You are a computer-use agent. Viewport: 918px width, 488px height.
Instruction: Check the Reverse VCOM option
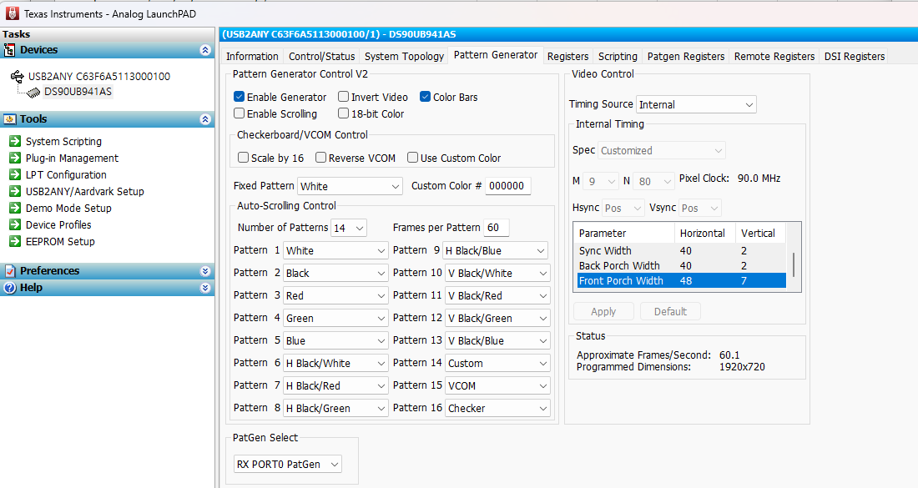(x=320, y=158)
